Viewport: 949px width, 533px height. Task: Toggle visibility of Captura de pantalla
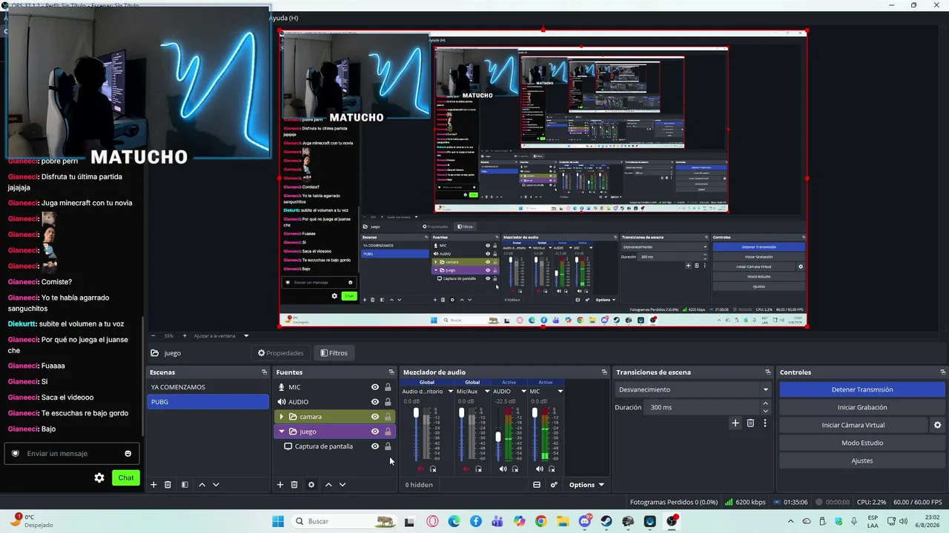[x=375, y=446]
